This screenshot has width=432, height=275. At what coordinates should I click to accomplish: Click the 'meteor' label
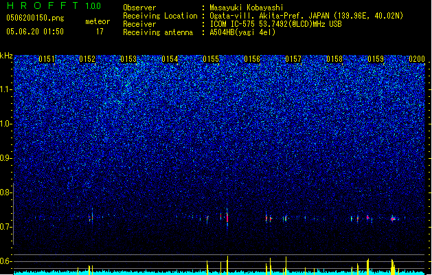pyautogui.click(x=98, y=21)
